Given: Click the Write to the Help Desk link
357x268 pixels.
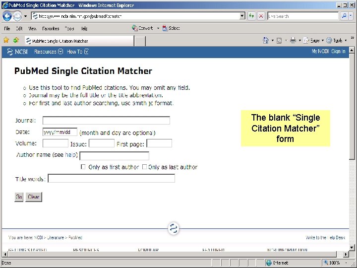Looking at the screenshot, I should pyautogui.click(x=325, y=237).
